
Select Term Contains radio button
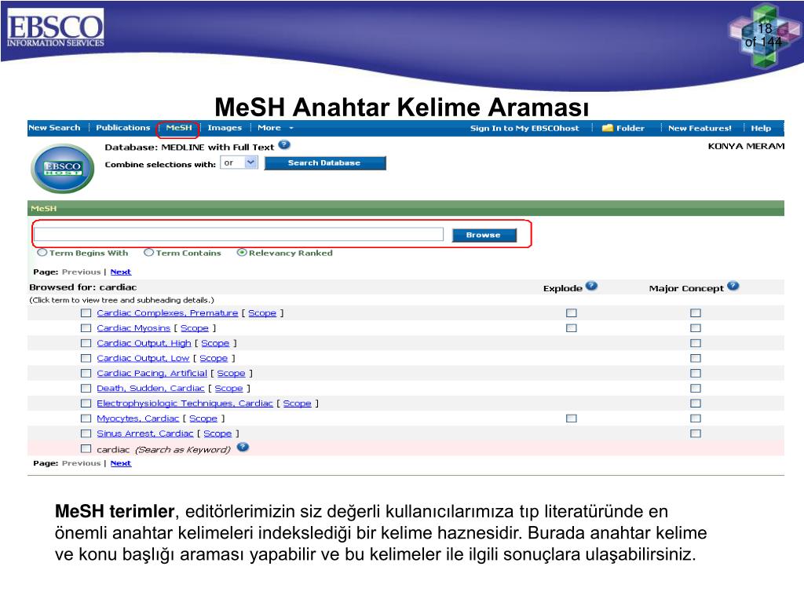pos(149,252)
